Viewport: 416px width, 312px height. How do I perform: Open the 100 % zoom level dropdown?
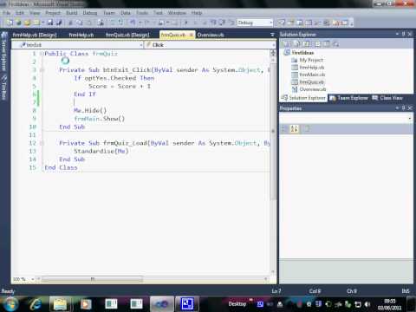33,279
